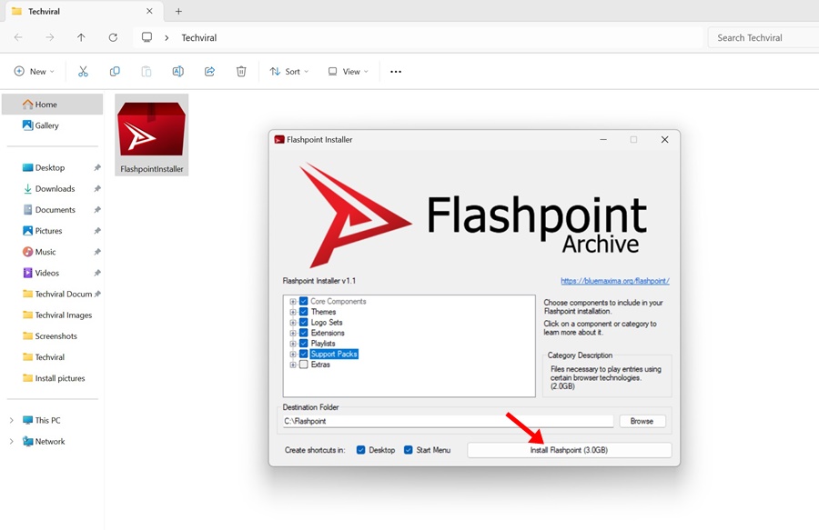
Task: Open the bluemaxima.org/flashpoint link
Action: (x=615, y=281)
